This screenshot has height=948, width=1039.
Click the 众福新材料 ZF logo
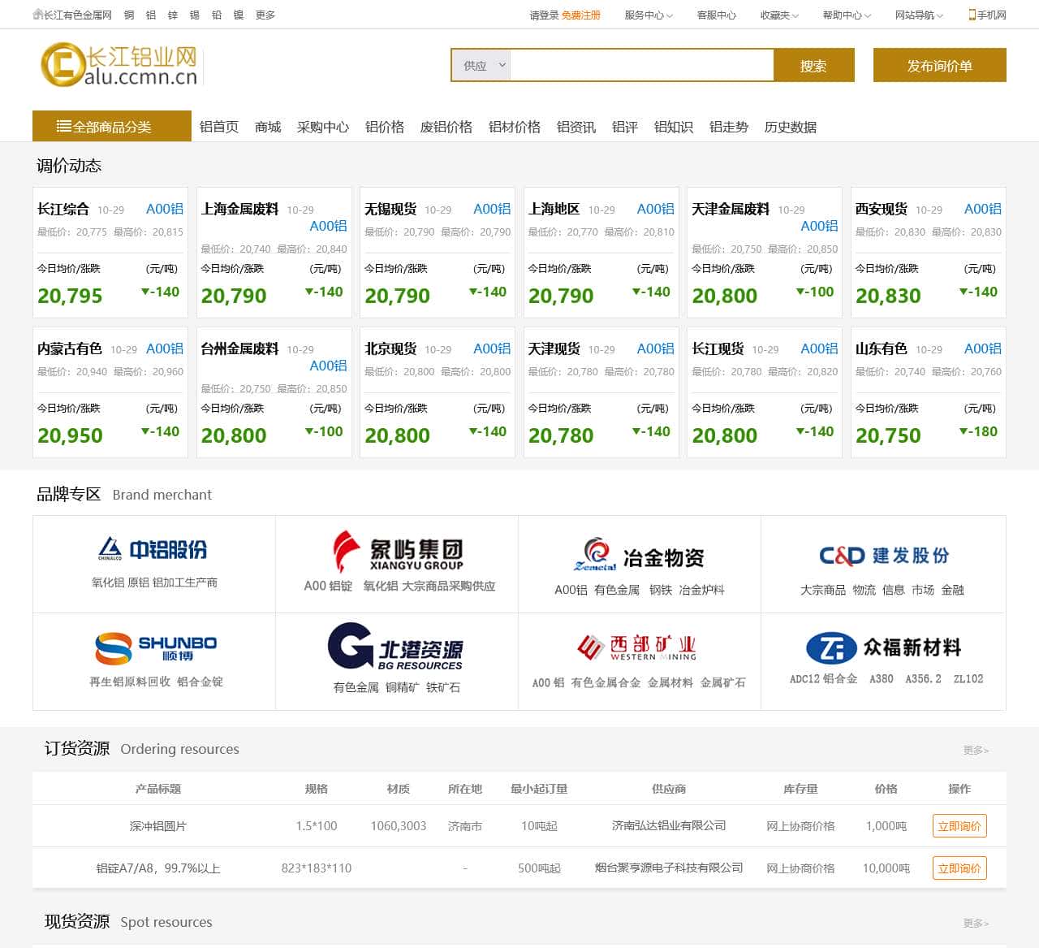[x=883, y=649]
